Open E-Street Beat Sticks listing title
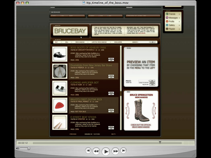Image resolution: width=211 pixels, height=158 pixels. (x=83, y=117)
